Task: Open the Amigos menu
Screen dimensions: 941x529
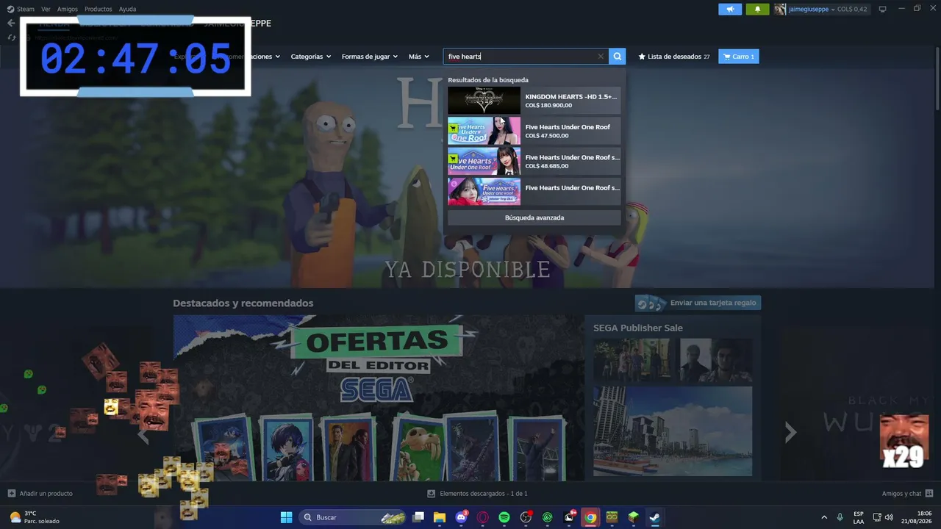Action: point(68,9)
